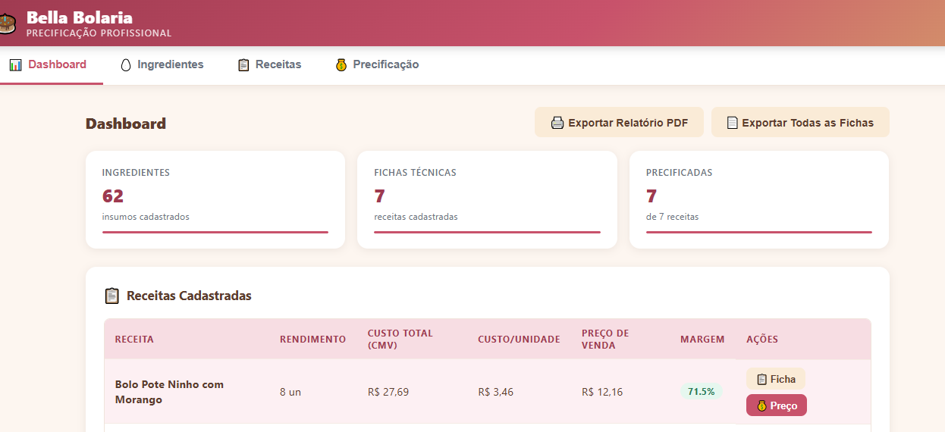Screen dimensions: 945x432
Task: Click the Precificação Profissional subtitle
Action: 99,33
